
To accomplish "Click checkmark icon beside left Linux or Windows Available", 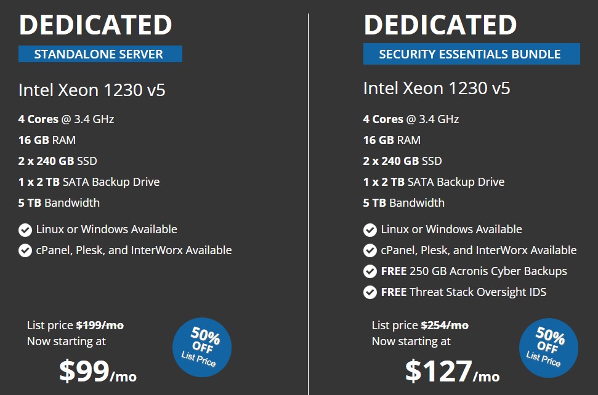I will (x=25, y=230).
